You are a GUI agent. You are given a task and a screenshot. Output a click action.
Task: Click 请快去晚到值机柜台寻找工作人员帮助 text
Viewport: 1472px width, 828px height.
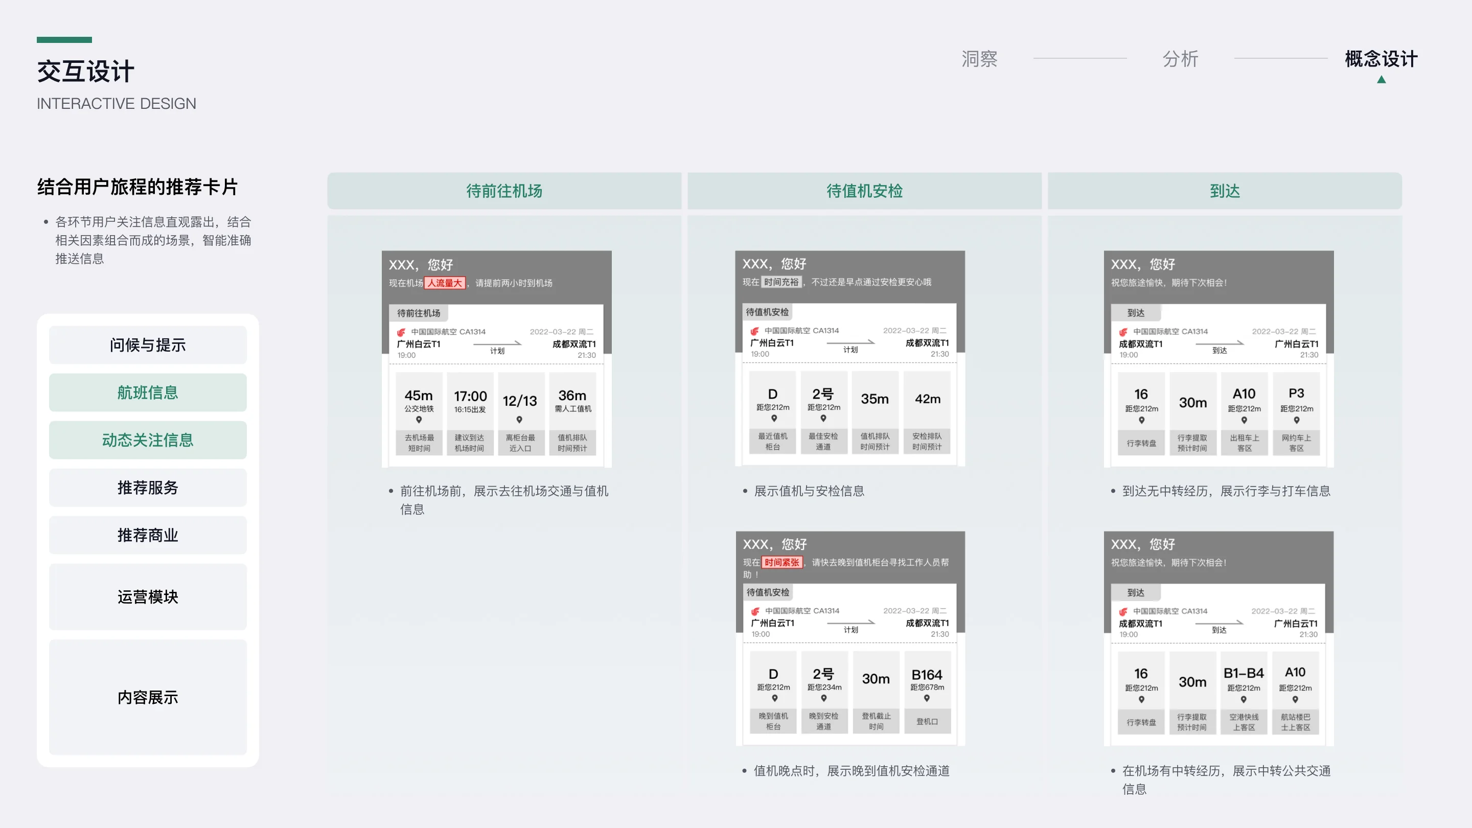[846, 568]
